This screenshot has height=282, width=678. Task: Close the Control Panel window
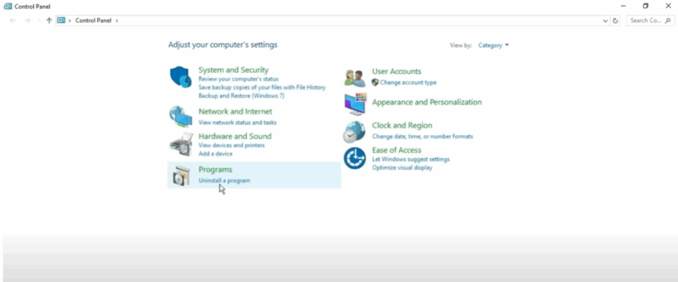(x=668, y=6)
